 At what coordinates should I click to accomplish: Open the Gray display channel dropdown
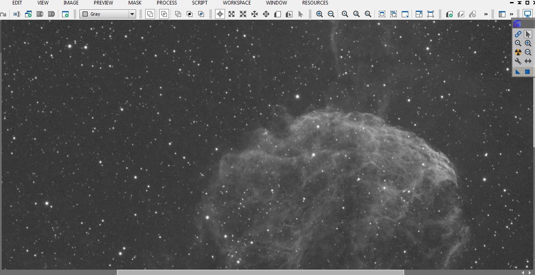108,14
